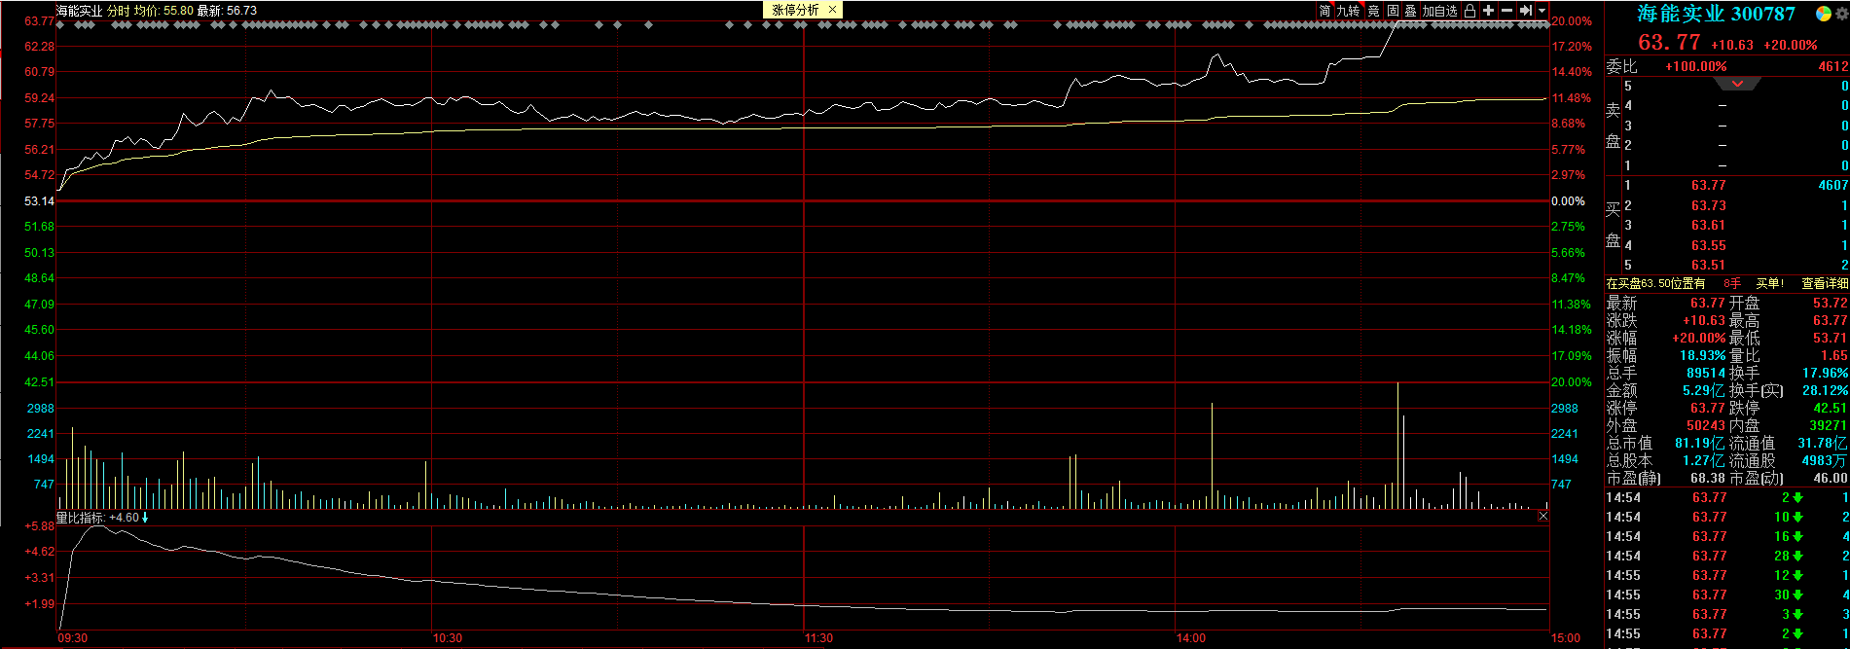Image resolution: width=1850 pixels, height=649 pixels.
Task: Click the 最低 value 53.71
Action: pyautogui.click(x=1831, y=338)
